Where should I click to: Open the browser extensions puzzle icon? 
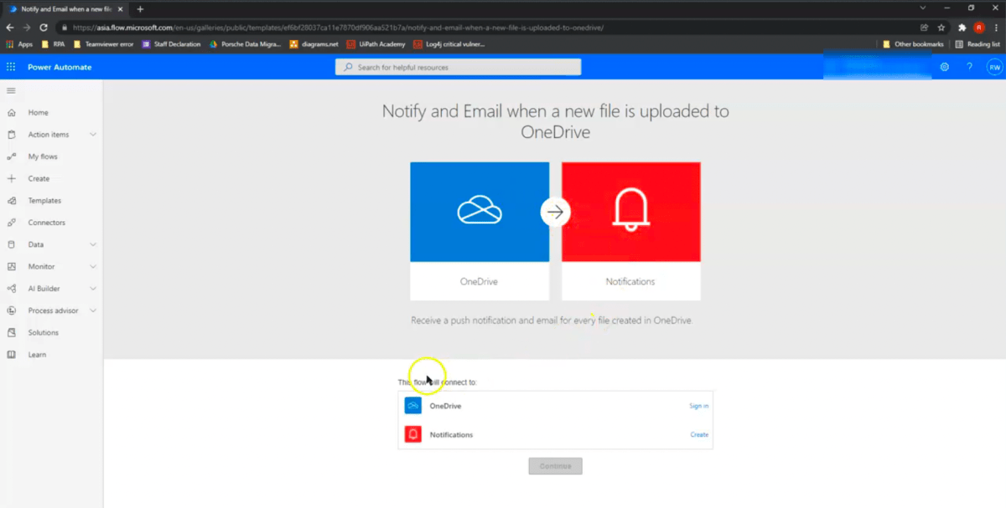click(962, 28)
